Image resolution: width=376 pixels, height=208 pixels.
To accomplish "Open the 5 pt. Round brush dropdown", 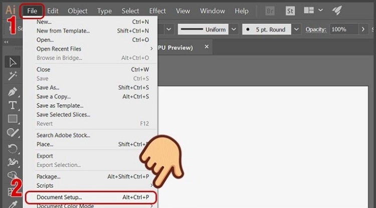I will [x=296, y=29].
